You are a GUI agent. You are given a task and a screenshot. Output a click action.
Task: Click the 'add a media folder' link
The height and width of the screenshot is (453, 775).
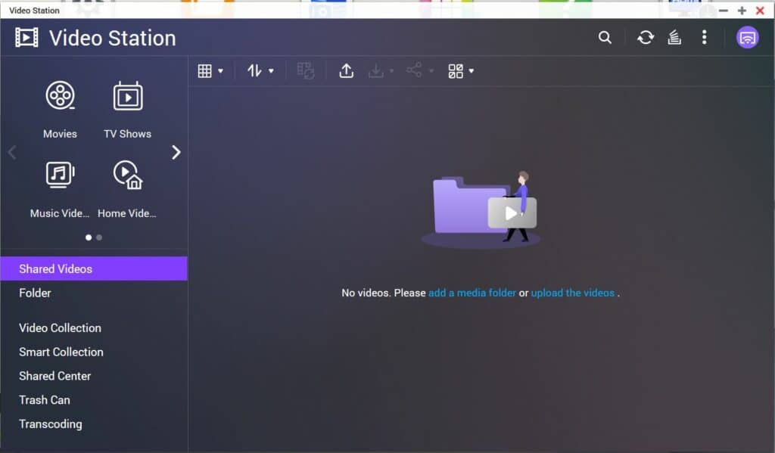472,293
